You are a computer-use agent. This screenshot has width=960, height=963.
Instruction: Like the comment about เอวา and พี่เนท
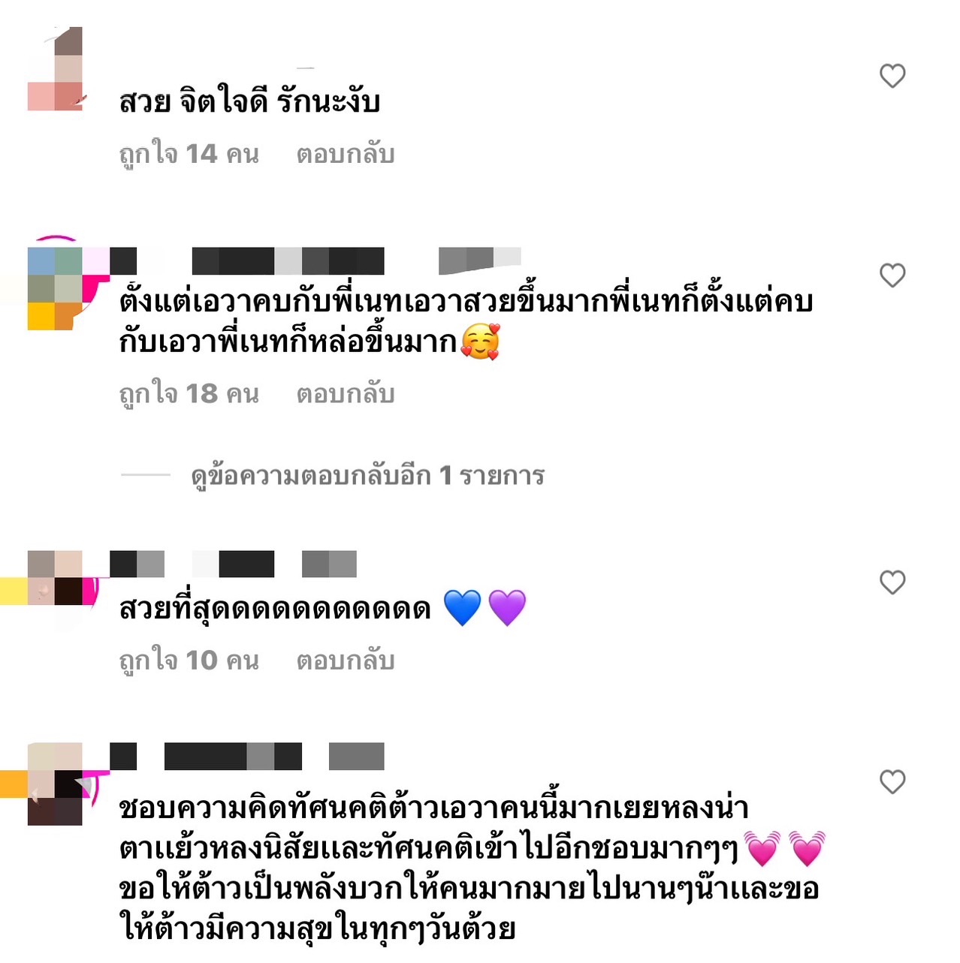pyautogui.click(x=892, y=275)
